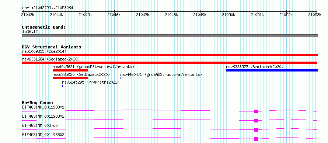Click the 21045k ruler tick label
328x143 pixels.
tap(85, 15)
